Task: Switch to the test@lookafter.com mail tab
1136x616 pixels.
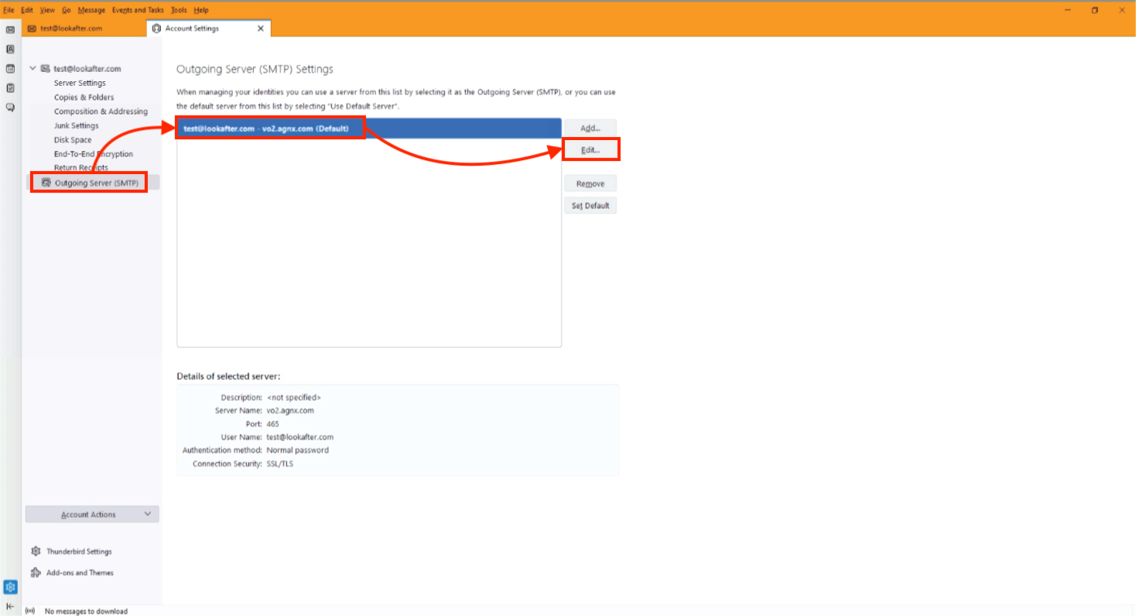Action: [x=71, y=29]
